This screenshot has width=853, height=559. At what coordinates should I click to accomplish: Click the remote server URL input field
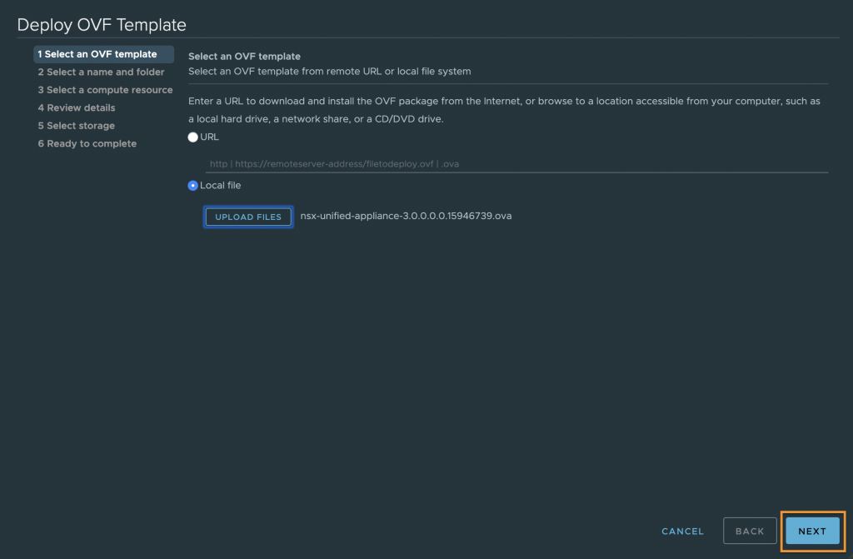click(x=516, y=164)
